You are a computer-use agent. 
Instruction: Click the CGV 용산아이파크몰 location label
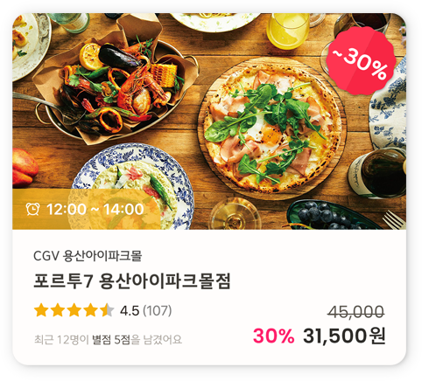tap(88, 256)
